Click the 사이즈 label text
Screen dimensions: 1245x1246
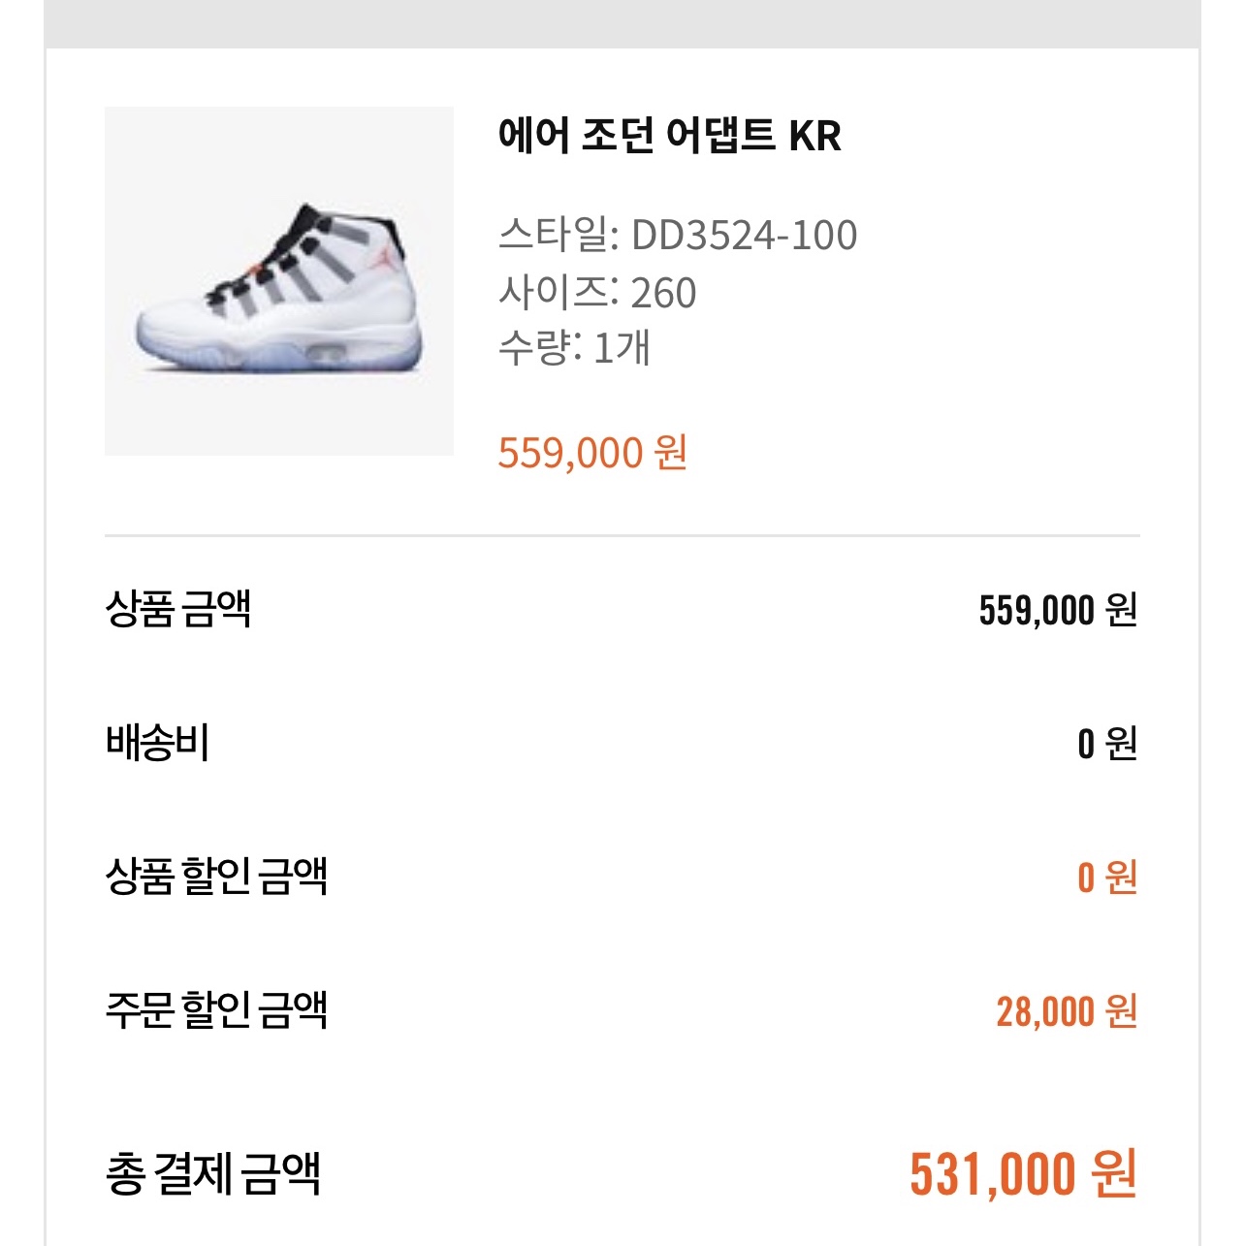click(x=558, y=292)
